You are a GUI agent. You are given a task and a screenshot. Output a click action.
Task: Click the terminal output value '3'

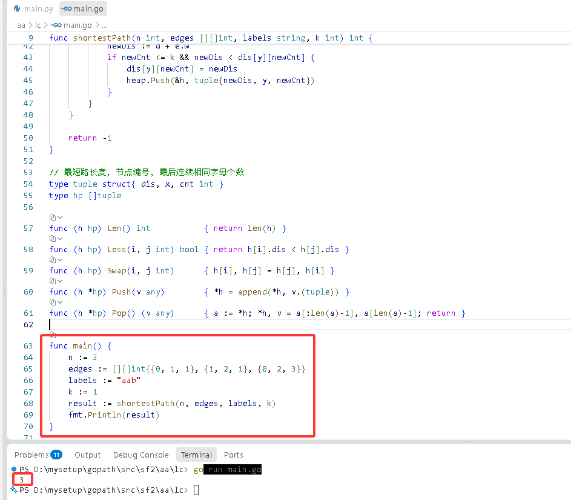21,479
